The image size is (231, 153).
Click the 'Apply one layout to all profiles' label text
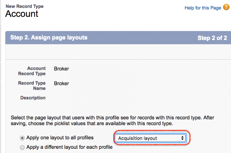[60, 138]
